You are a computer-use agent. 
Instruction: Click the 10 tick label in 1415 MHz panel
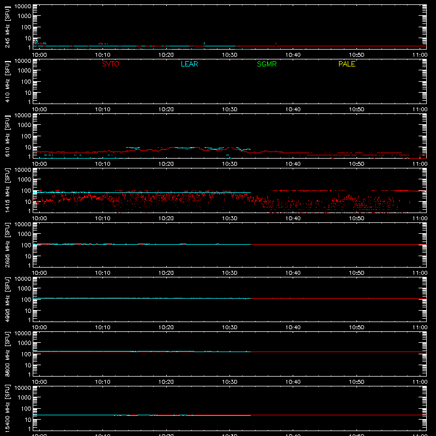[28, 202]
